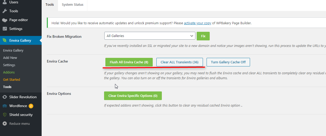This screenshot has width=326, height=136.
Task: Click the Envira Gallery leaf icon
Action: [5, 40]
